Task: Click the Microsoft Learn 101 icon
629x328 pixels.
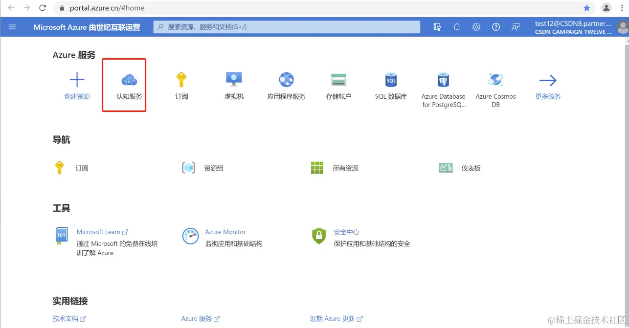Action: [x=61, y=236]
